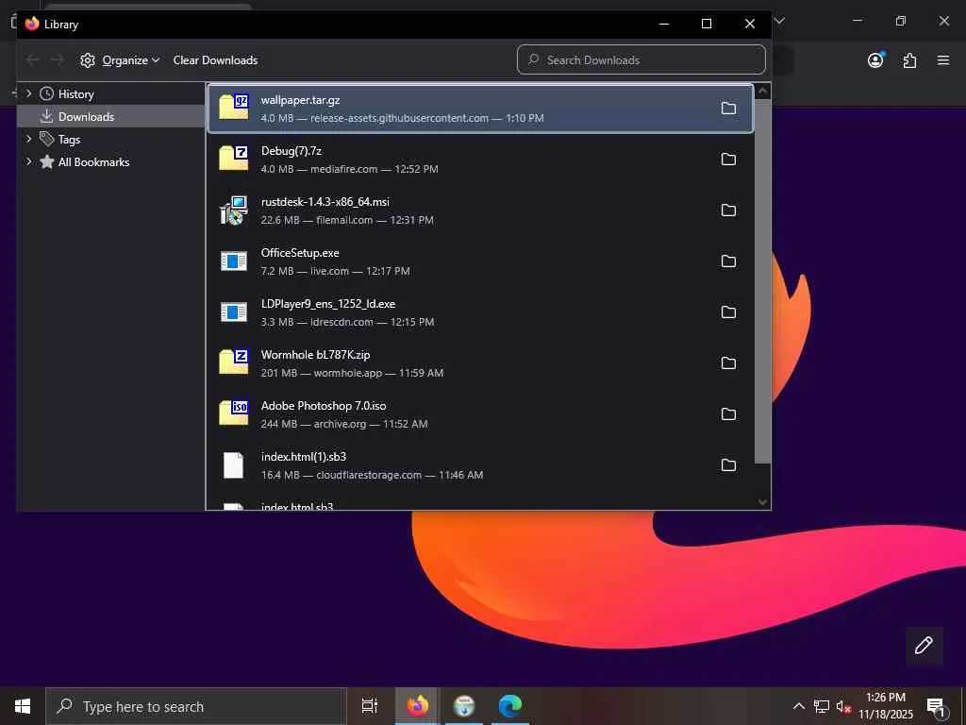Click the exe icon of OfficeSetup.exe
966x725 pixels.
(x=234, y=261)
